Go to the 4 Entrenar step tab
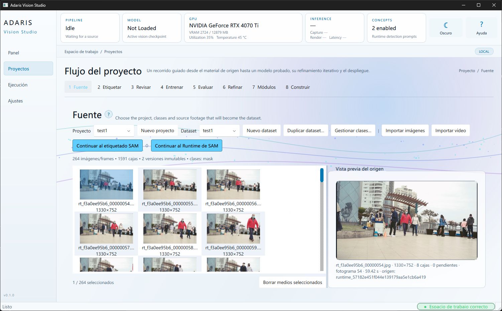 (x=172, y=87)
